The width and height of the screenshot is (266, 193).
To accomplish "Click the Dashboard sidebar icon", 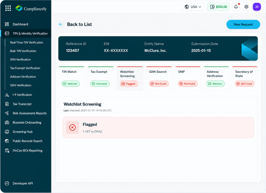I will click(7, 24).
